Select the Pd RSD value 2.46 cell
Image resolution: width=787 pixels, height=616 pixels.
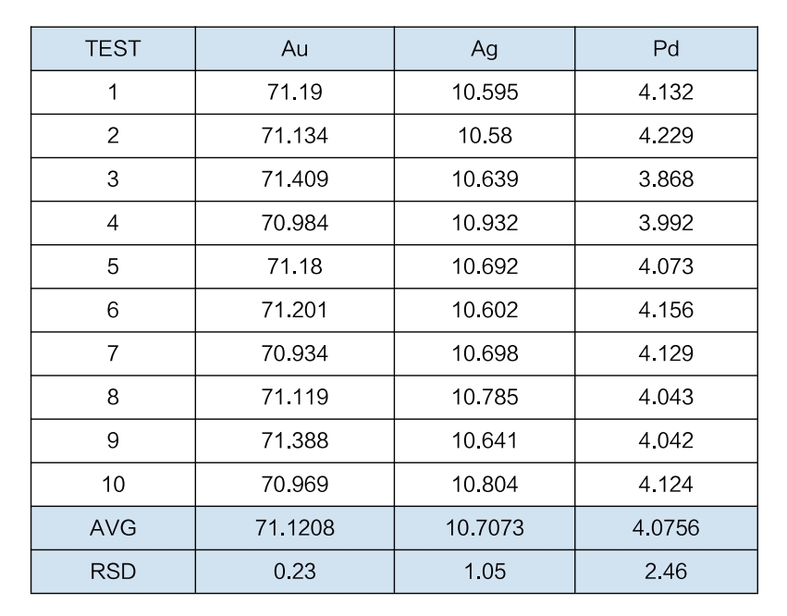pyautogui.click(x=666, y=572)
